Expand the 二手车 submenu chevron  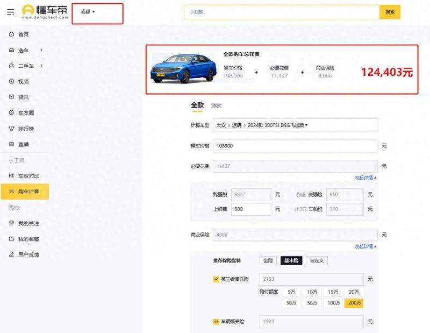click(x=41, y=66)
